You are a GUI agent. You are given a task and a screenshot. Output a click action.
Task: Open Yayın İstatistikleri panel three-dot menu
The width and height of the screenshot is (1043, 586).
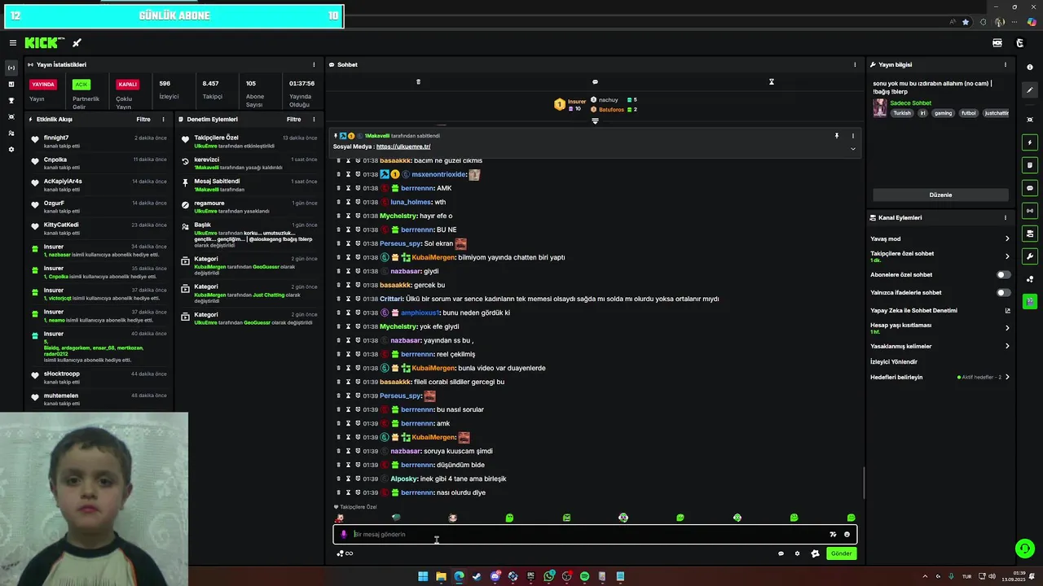314,64
